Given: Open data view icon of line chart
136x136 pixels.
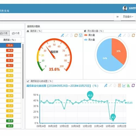Looking at the screenshot, I should (119, 85).
